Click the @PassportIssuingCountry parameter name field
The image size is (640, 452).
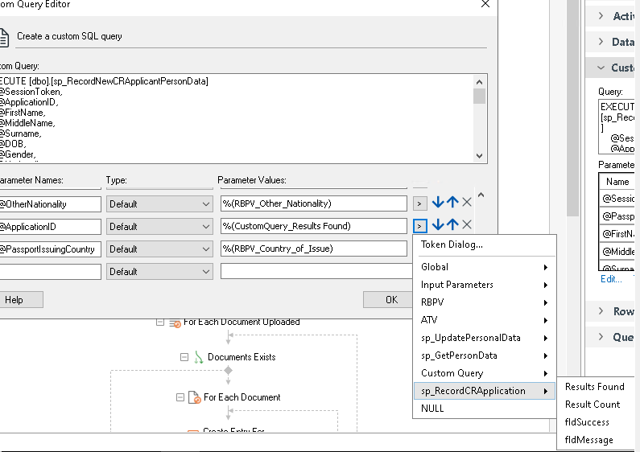pyautogui.click(x=50, y=249)
